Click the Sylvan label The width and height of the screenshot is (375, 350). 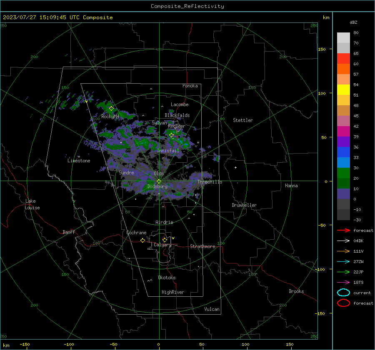tap(159, 123)
